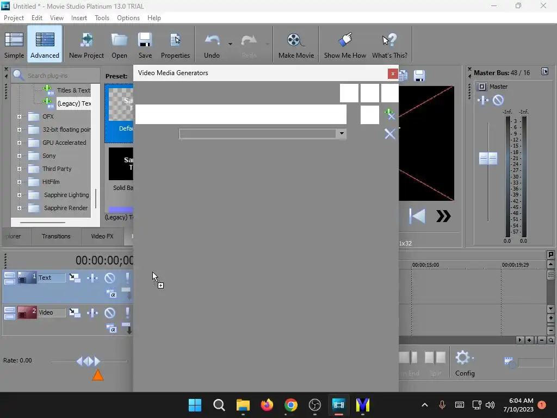Open the View menu

(57, 18)
